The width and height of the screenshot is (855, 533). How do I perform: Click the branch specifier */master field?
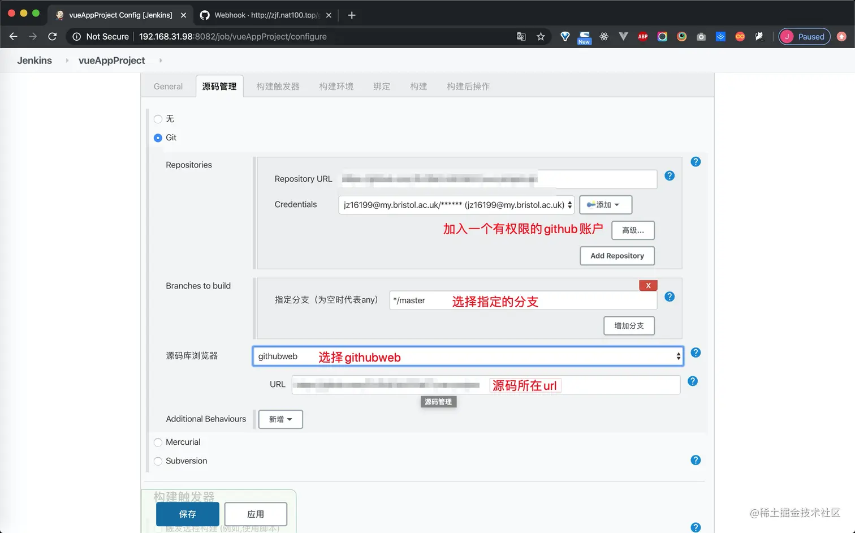(523, 300)
